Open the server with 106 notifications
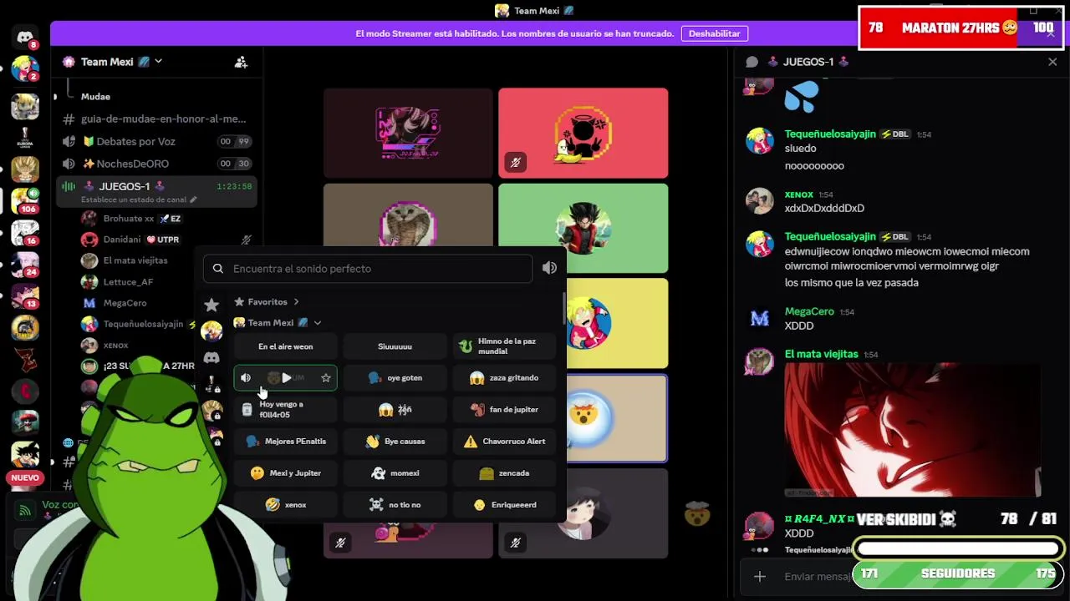This screenshot has height=601, width=1070. tap(25, 200)
